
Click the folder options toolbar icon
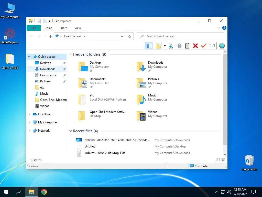click(159, 46)
